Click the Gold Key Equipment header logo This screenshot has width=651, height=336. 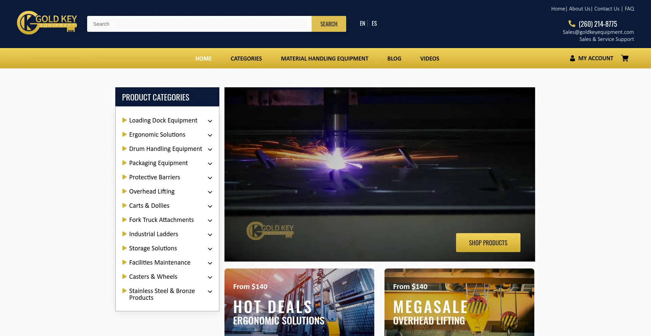(47, 23)
